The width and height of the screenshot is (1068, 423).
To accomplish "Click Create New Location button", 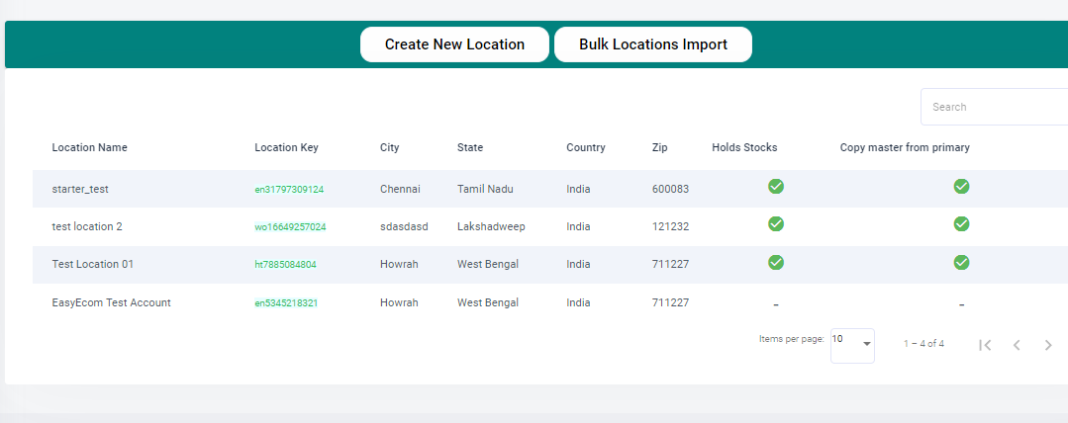I will 454,44.
